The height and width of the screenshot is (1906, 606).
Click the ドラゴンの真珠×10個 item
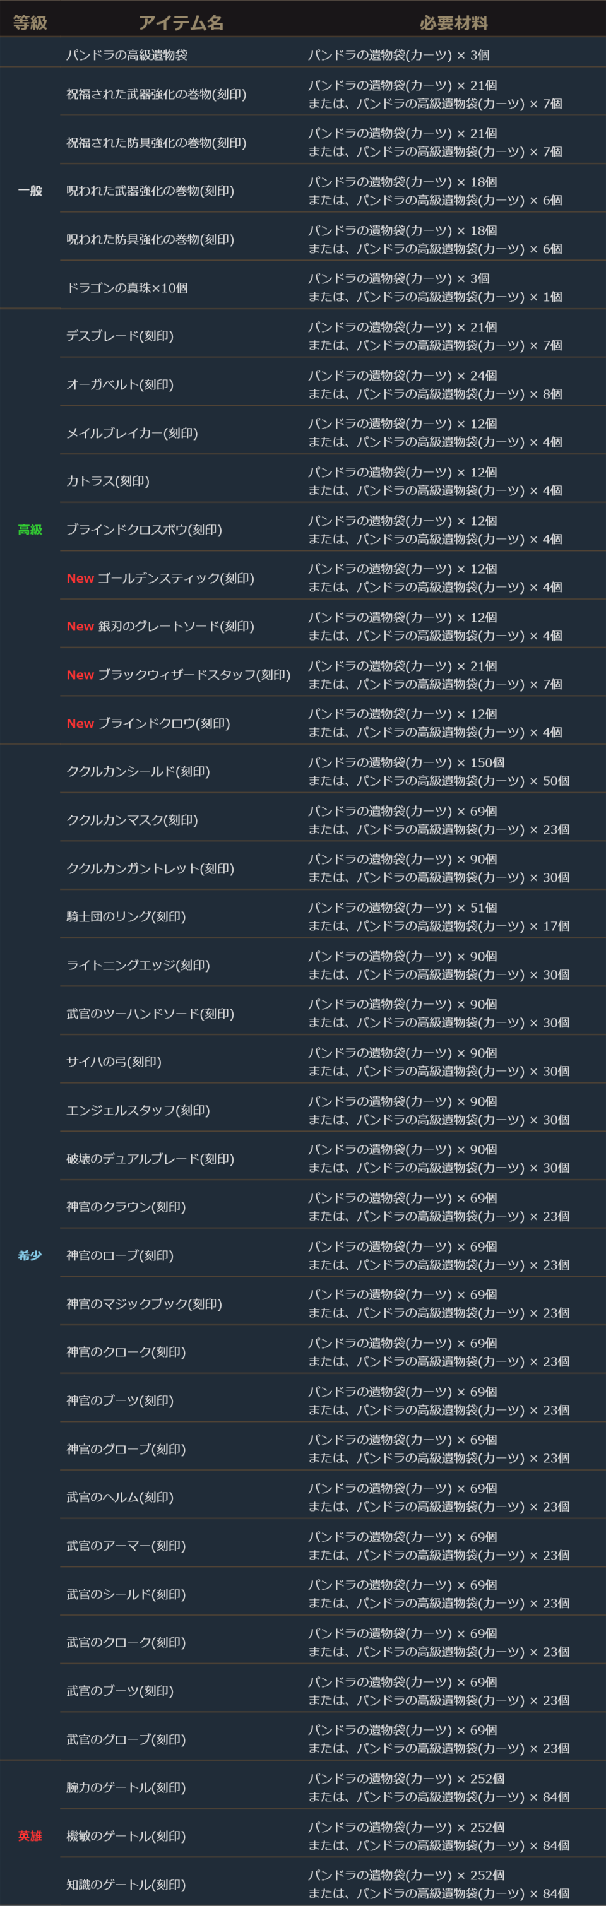[x=126, y=288]
